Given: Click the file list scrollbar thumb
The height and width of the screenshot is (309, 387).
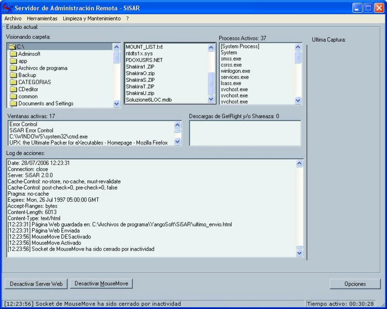Looking at the screenshot, I should pos(211,83).
